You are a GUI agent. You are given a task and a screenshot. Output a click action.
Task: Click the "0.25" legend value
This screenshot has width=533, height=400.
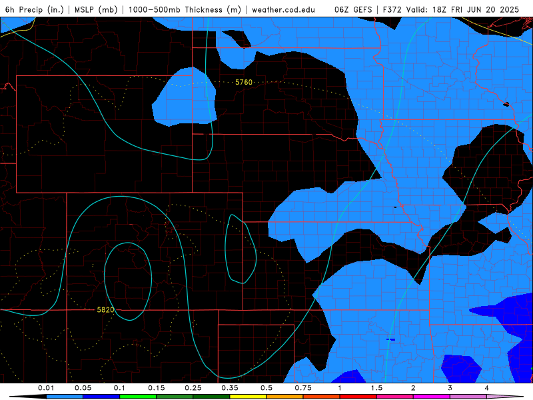click(x=193, y=388)
